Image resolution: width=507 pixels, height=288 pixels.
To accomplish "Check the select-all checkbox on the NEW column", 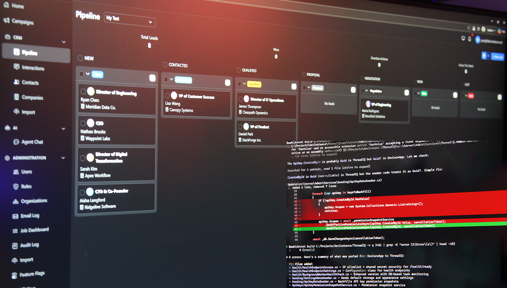I will point(80,58).
